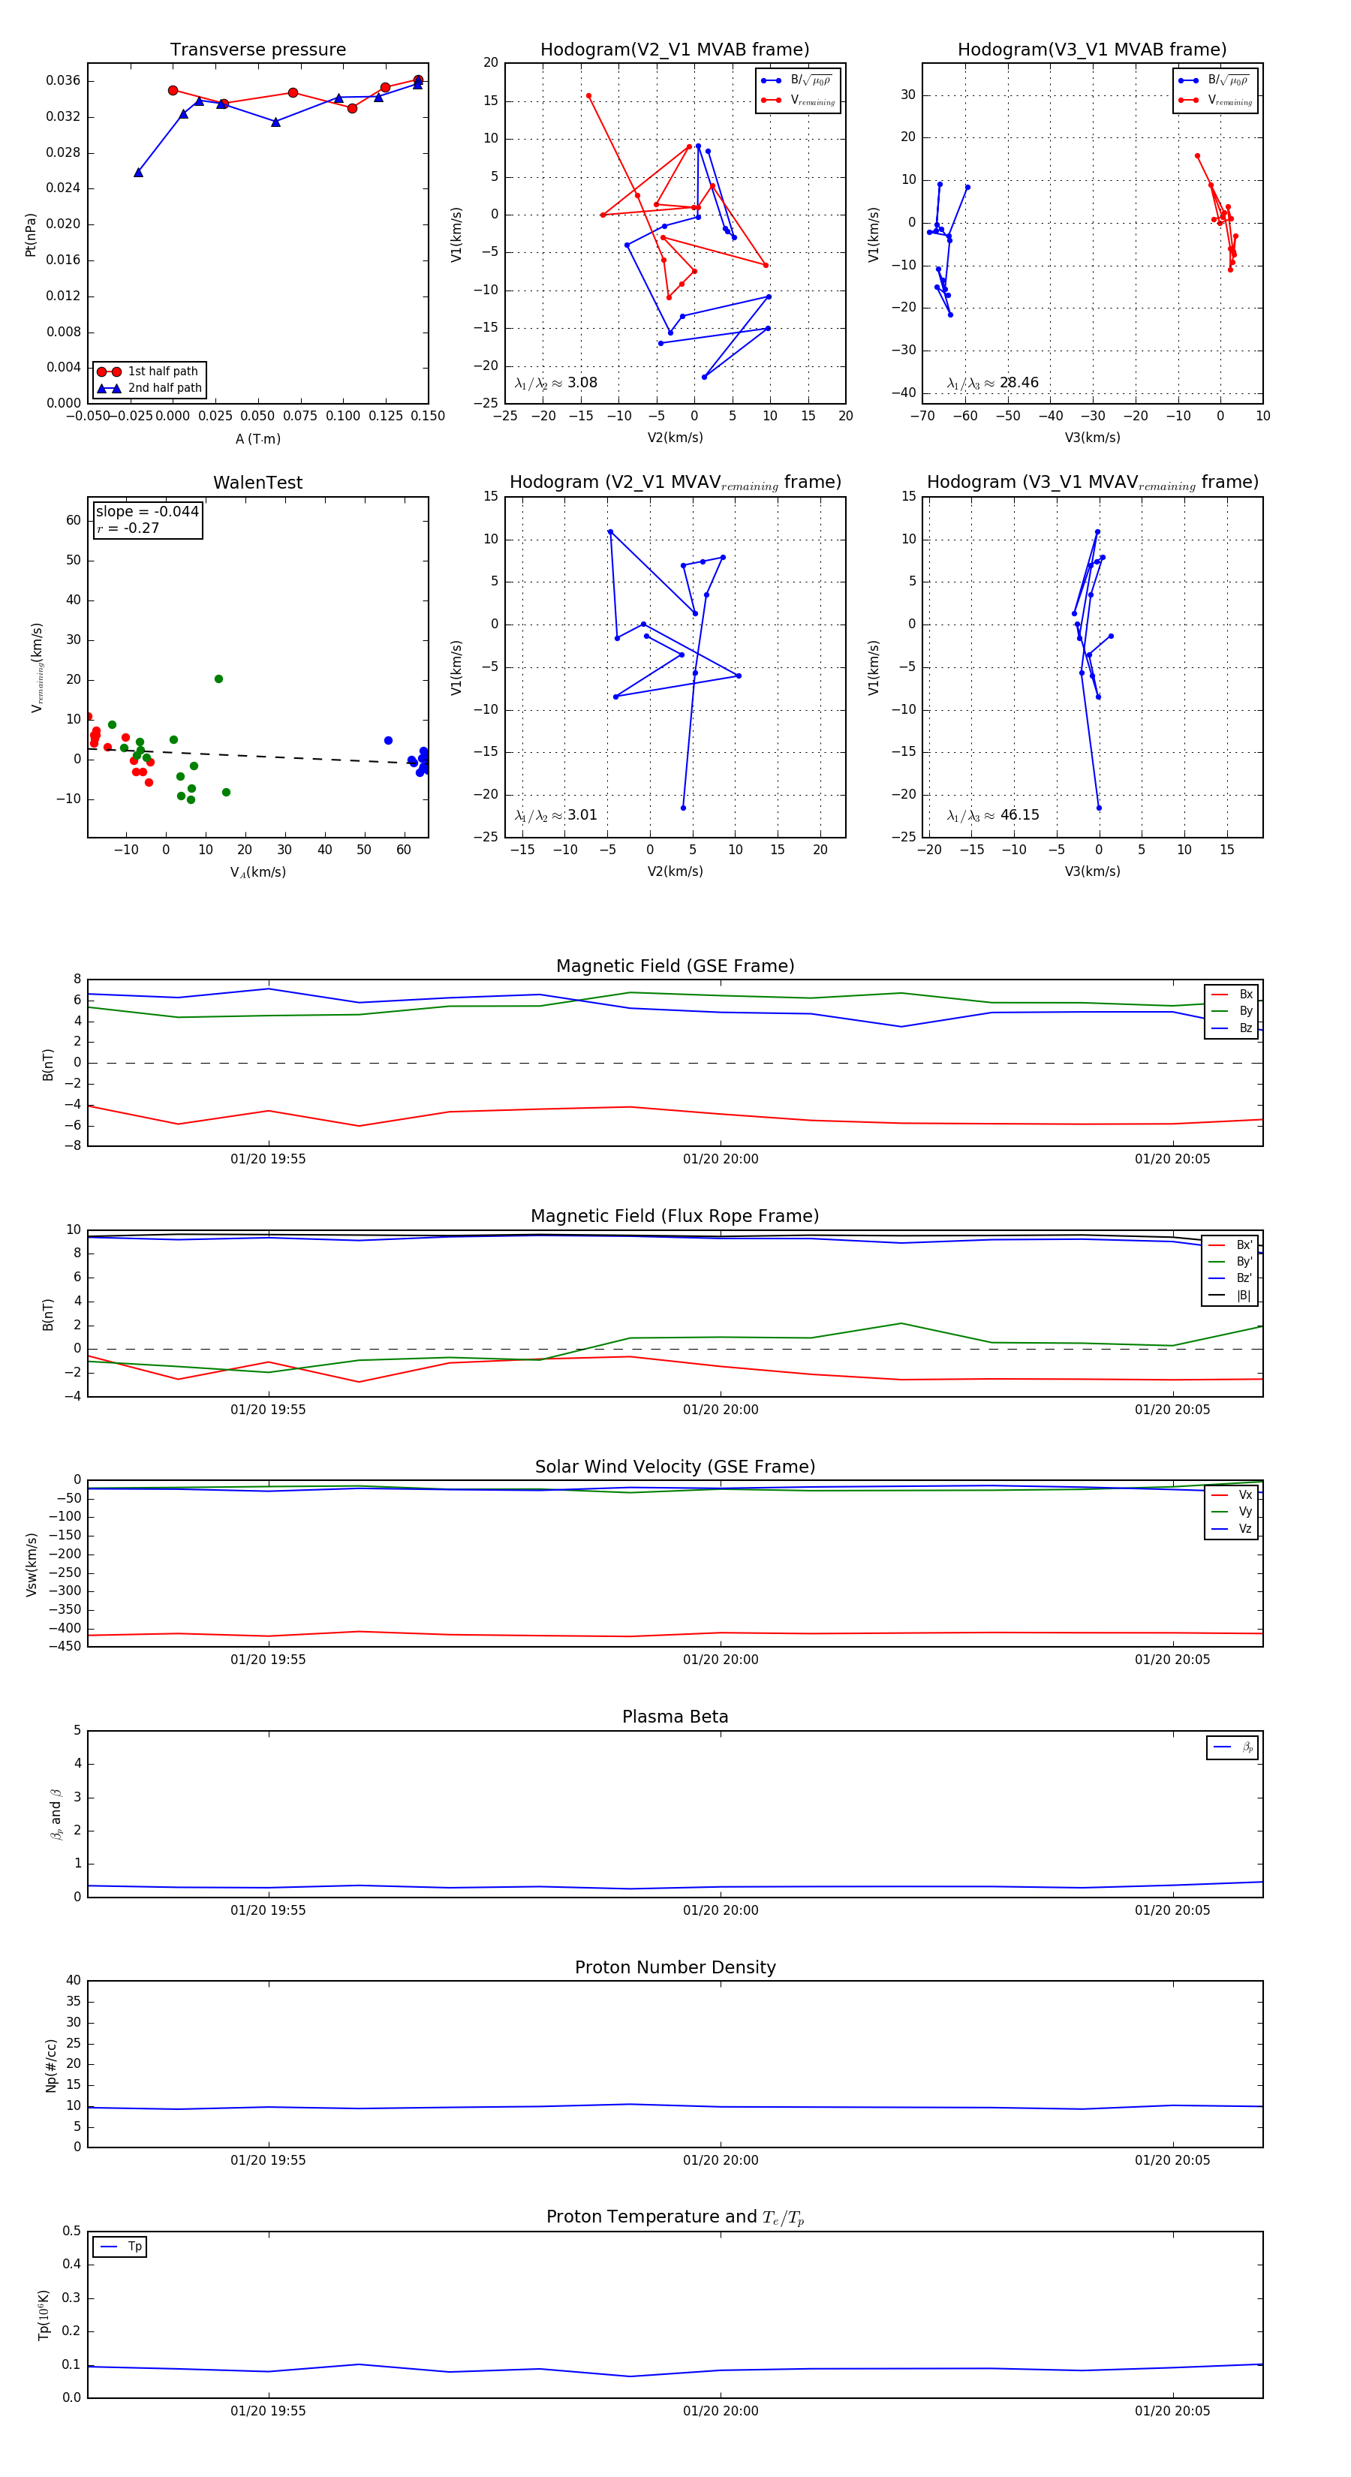Click the "V_remaining(km/s)" y-axis label of WalenTest
Viewport: 1351px width, 2477px height.
38,667
